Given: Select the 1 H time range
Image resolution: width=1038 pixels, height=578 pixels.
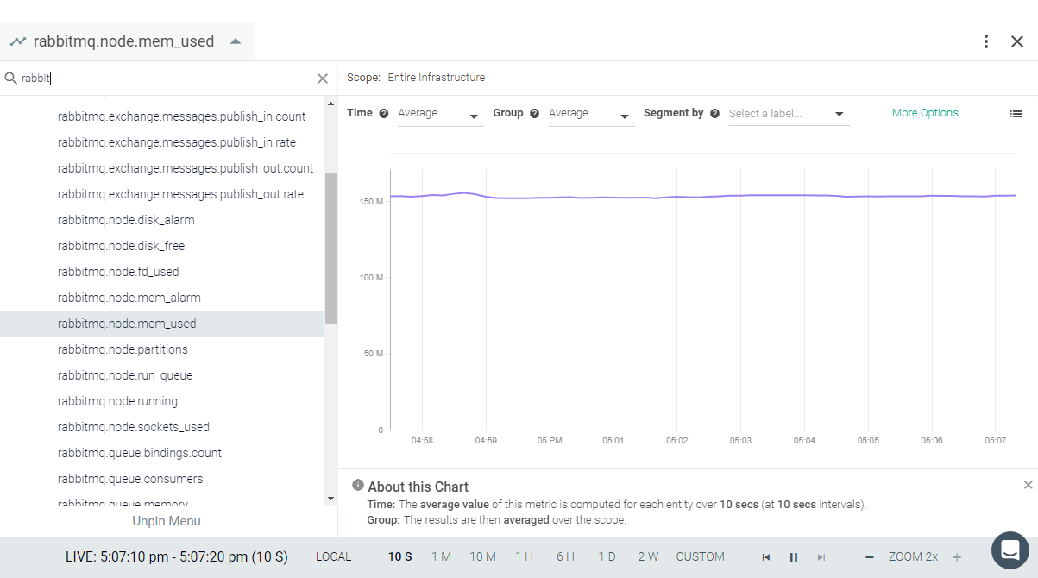Looking at the screenshot, I should click(x=524, y=557).
